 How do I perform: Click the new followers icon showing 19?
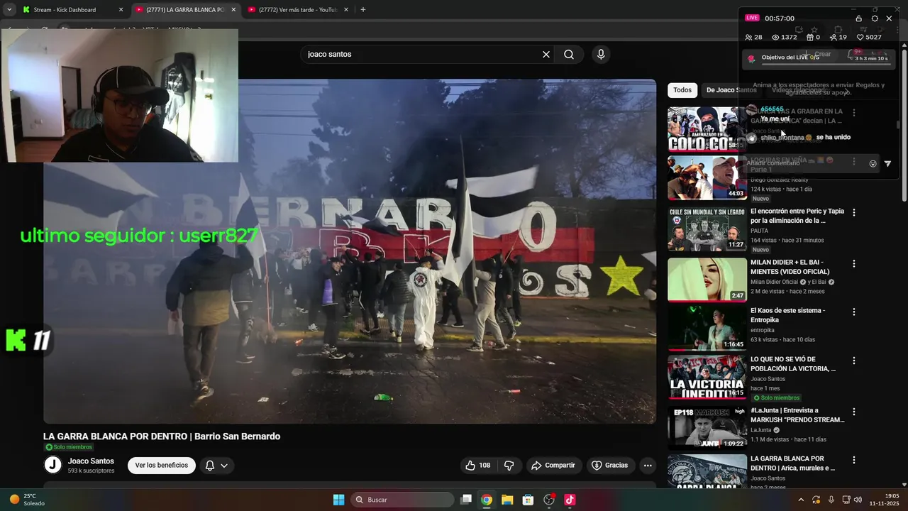click(834, 38)
